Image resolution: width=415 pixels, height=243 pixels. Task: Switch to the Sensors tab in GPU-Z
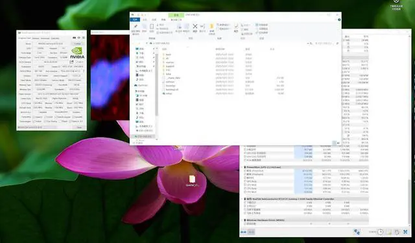[36, 38]
